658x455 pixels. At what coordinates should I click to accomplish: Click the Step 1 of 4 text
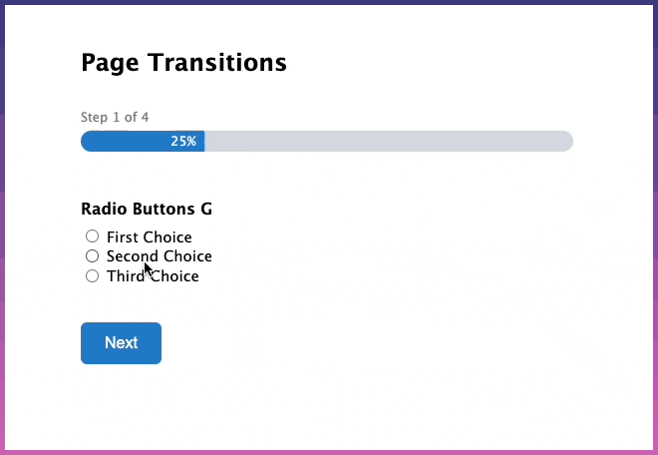pyautogui.click(x=115, y=118)
